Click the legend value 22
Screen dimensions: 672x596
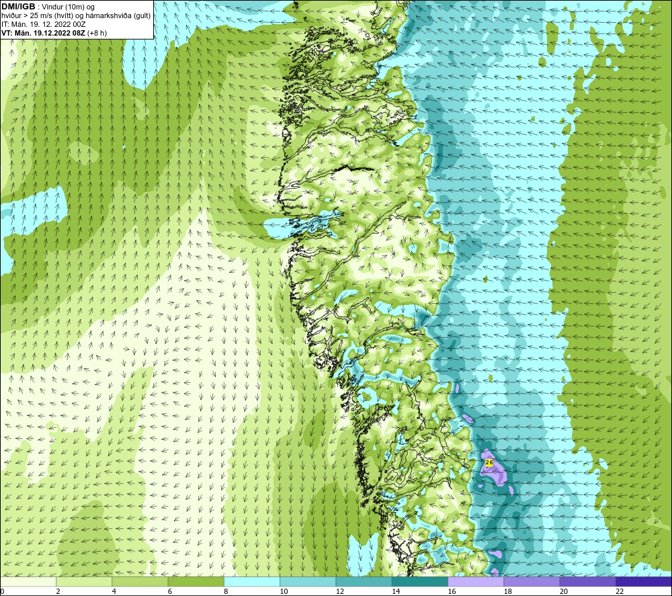pos(620,592)
